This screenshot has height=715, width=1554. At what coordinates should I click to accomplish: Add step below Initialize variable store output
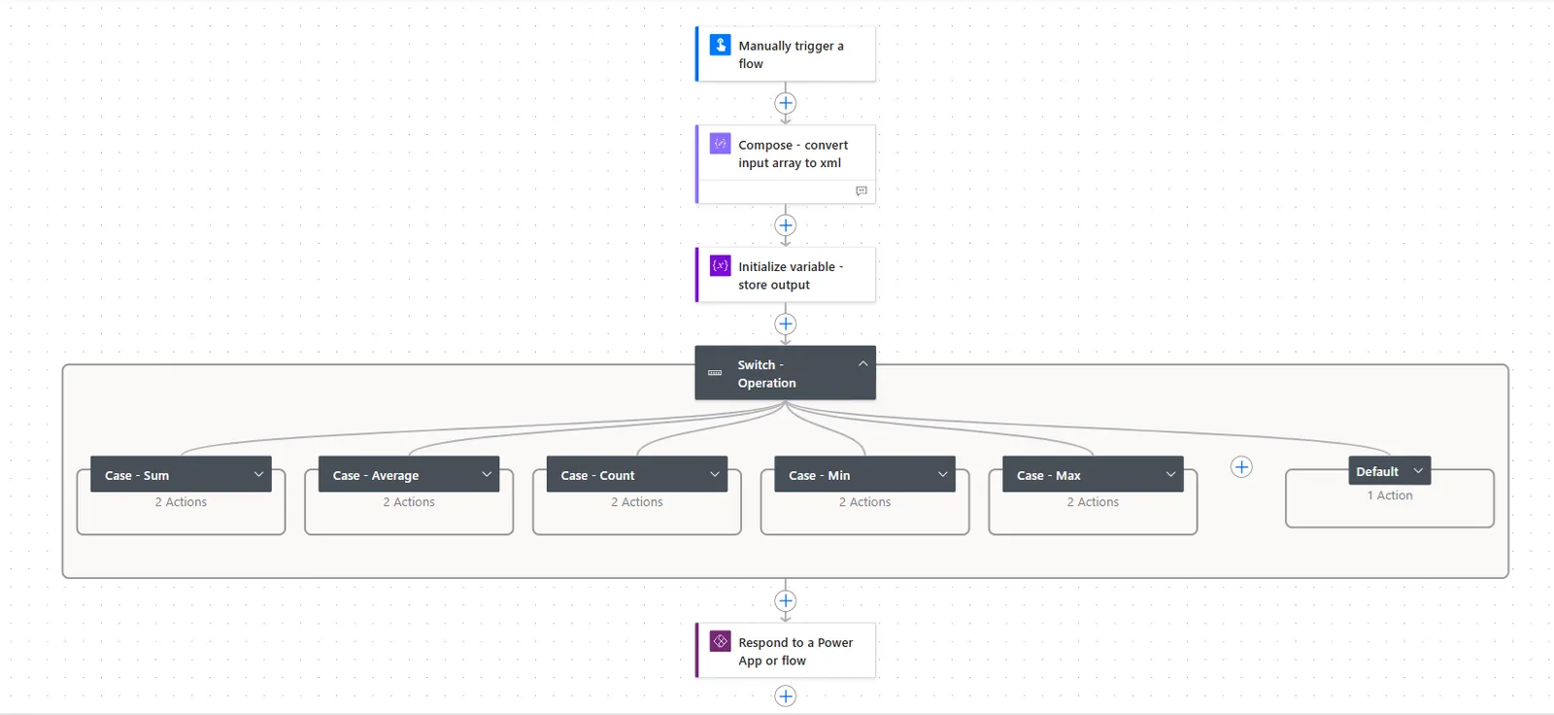(786, 323)
